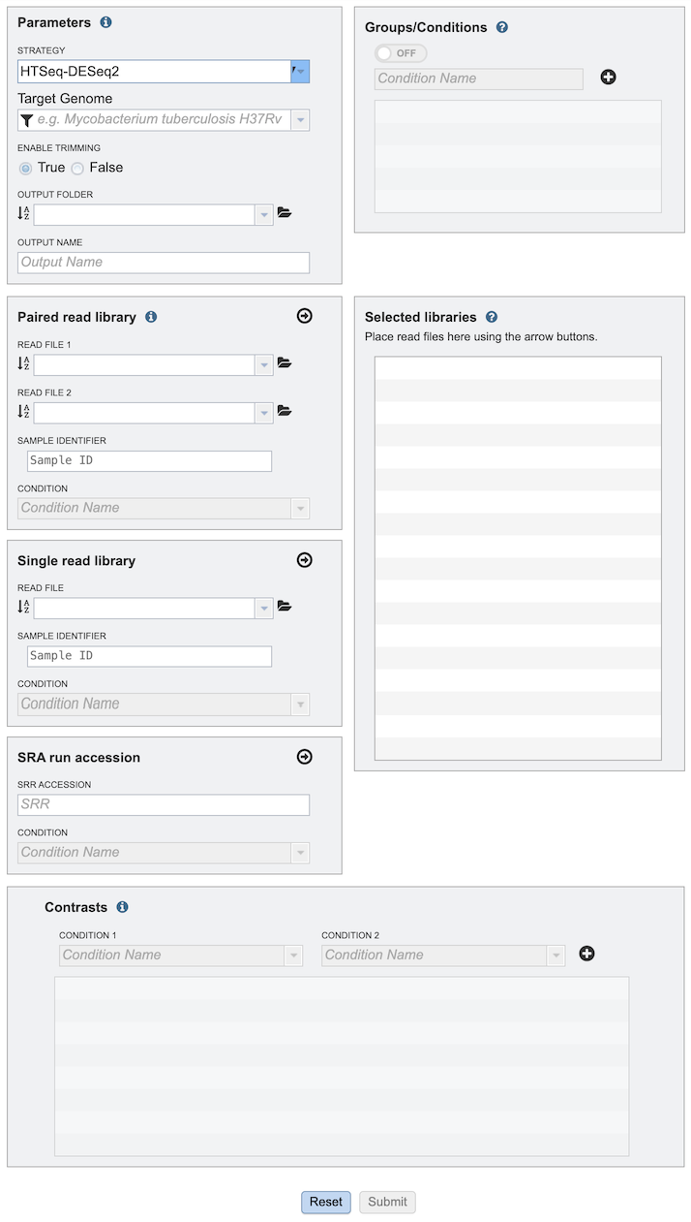This screenshot has width=691, height=1222.
Task: Click the arrow icon on Single read library
Action: [304, 560]
